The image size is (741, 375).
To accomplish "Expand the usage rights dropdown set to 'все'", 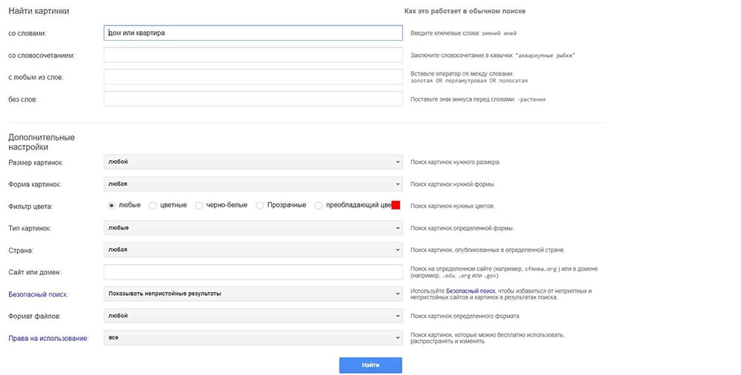I will (253, 338).
